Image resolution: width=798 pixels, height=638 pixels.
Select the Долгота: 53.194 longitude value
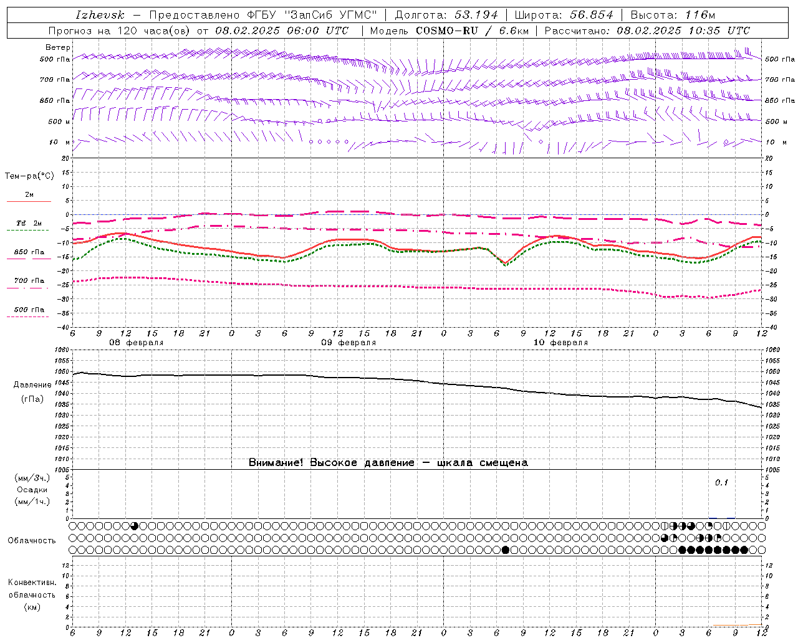point(447,15)
